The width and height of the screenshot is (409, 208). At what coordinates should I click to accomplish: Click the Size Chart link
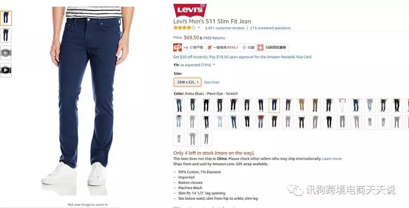[212, 82]
